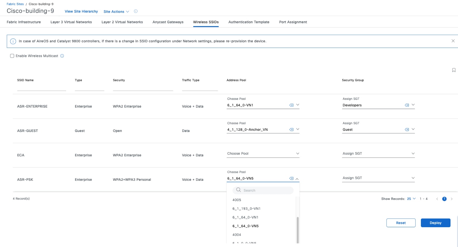This screenshot has width=458, height=247.
Task: Click the Reset button
Action: 401,223
